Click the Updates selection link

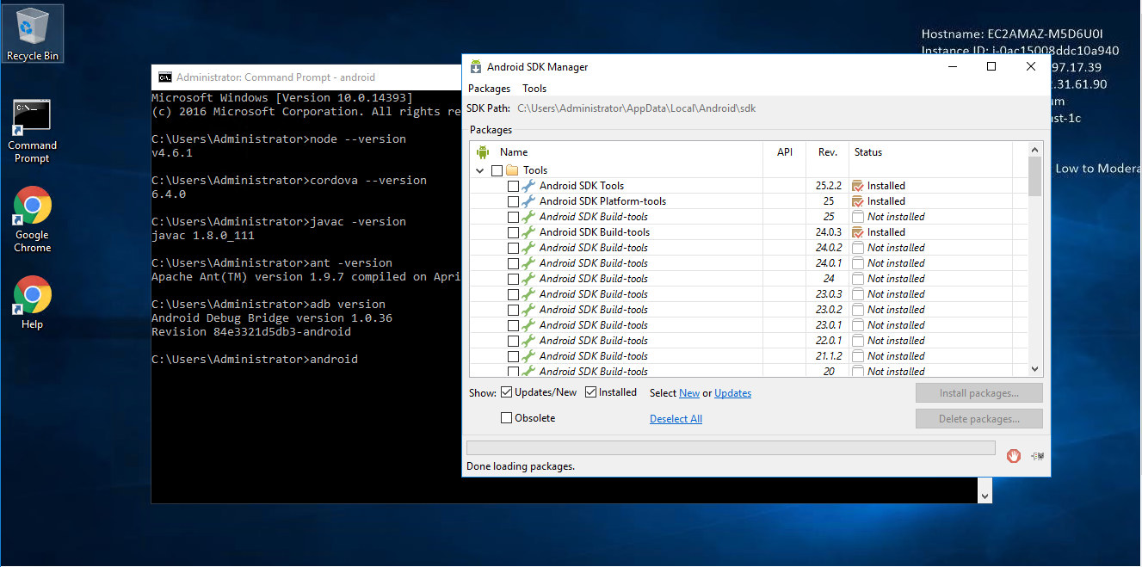(x=732, y=393)
